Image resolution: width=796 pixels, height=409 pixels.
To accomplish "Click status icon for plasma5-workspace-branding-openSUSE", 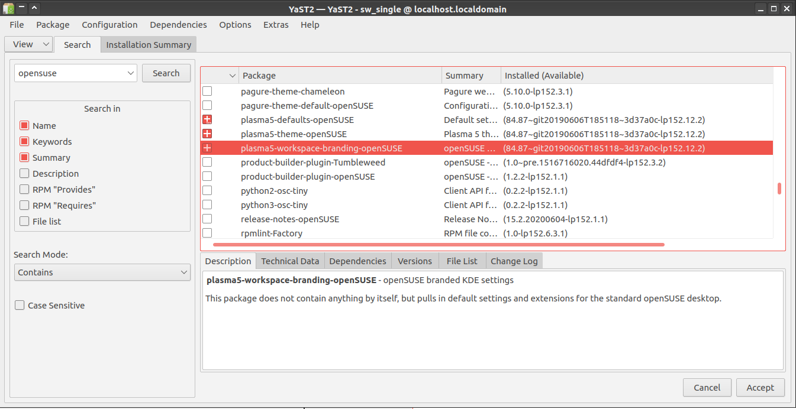I will click(x=207, y=148).
